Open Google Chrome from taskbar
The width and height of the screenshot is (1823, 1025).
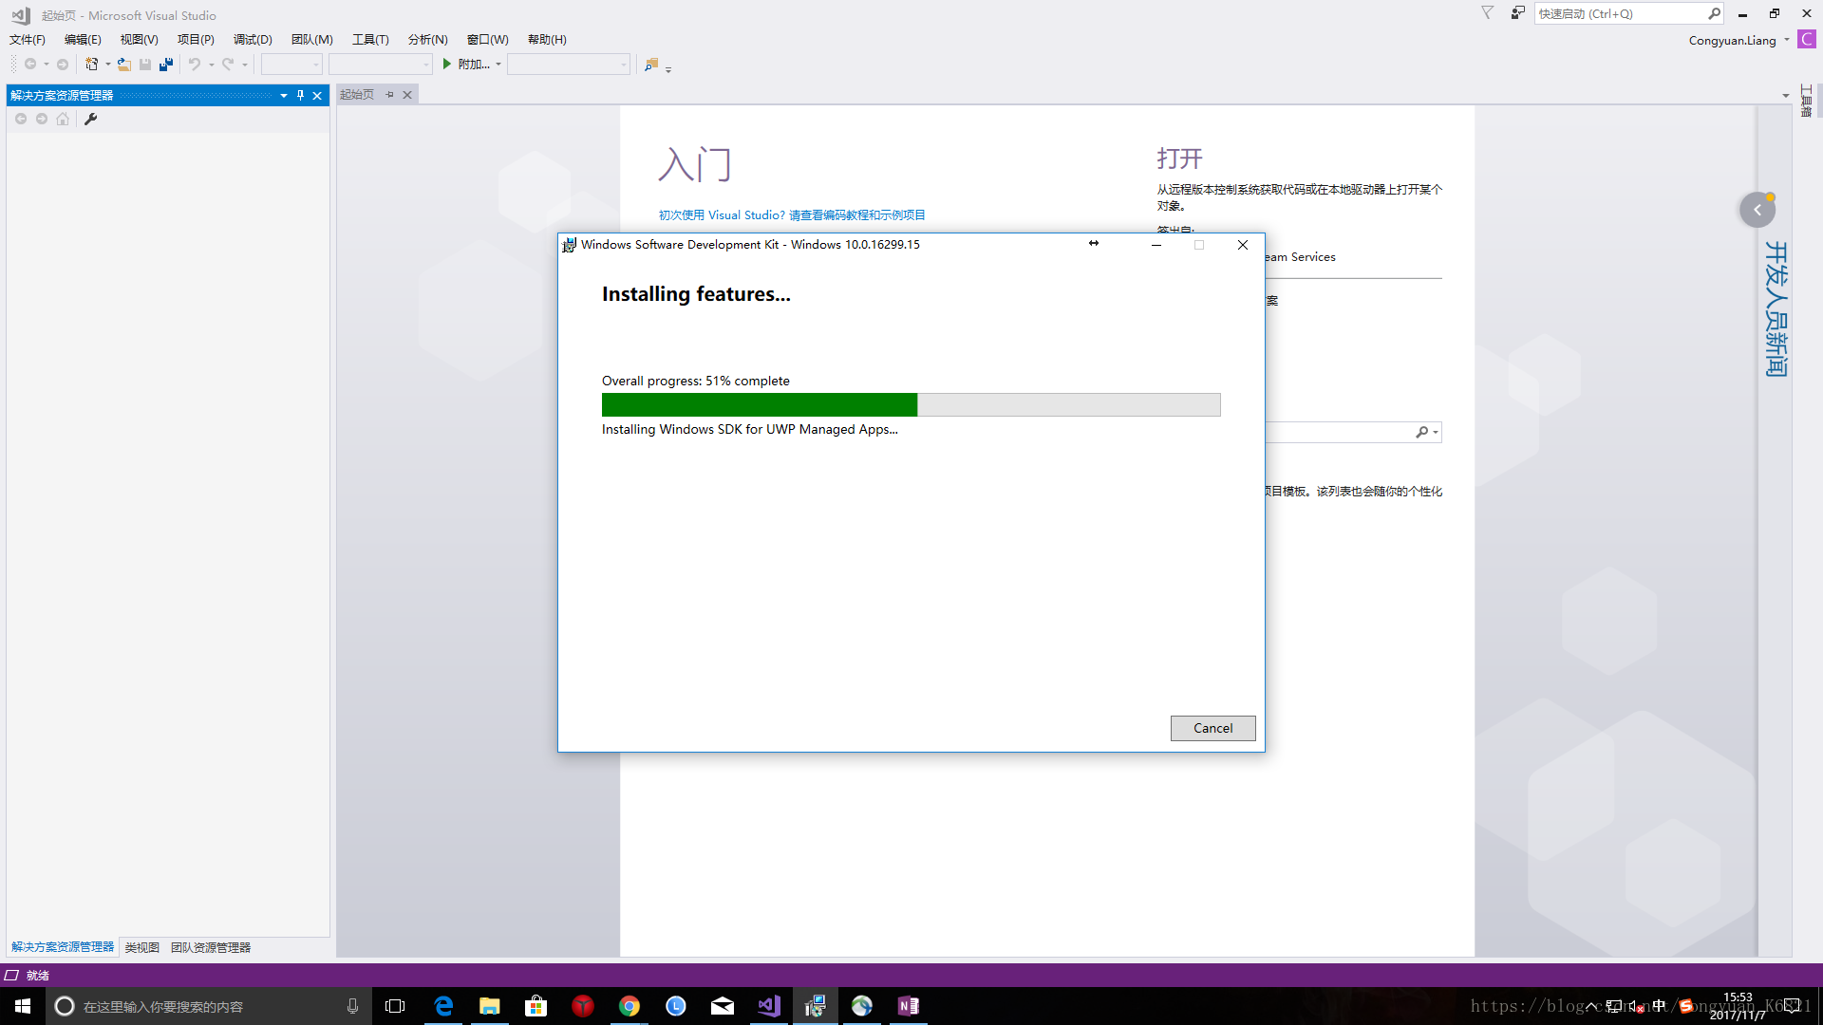[630, 1006]
